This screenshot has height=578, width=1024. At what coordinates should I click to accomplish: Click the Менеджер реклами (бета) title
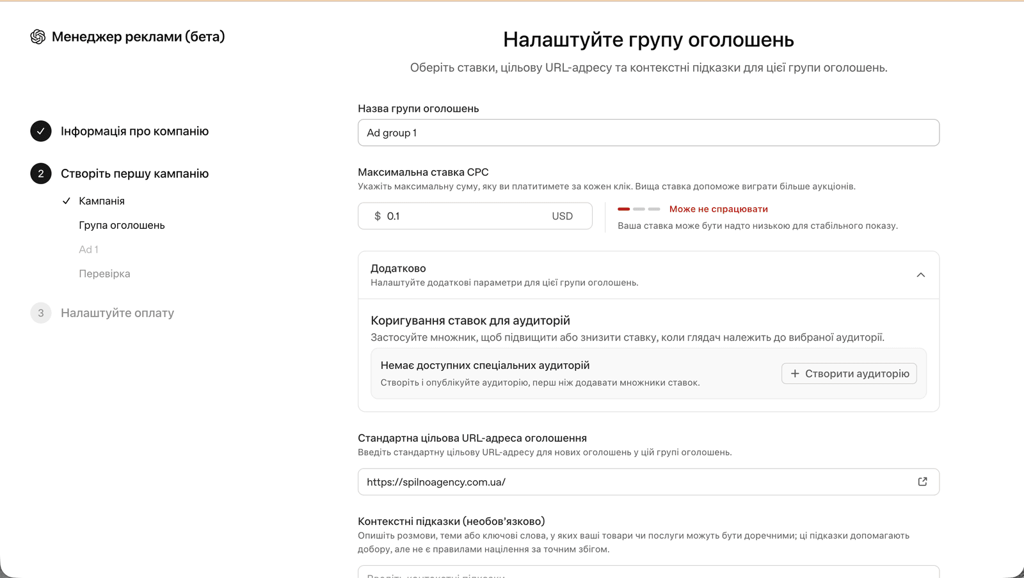[138, 37]
